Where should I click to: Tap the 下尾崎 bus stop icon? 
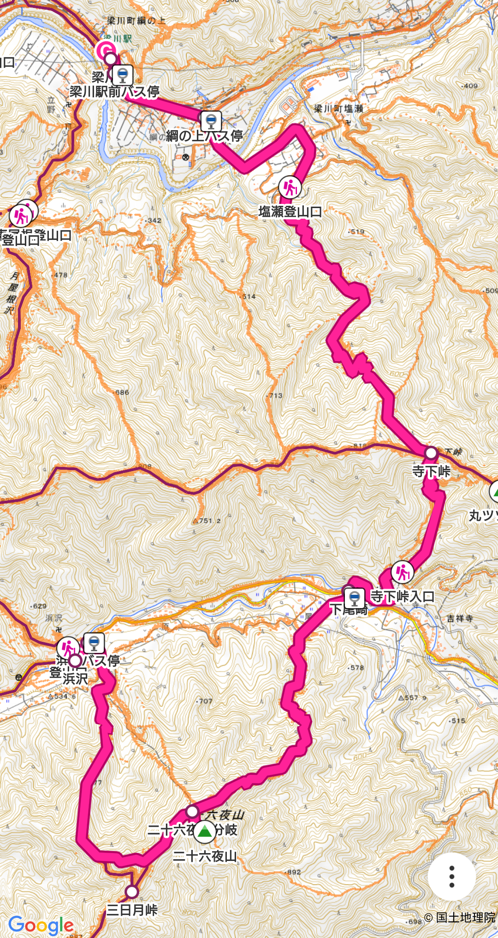(x=355, y=598)
